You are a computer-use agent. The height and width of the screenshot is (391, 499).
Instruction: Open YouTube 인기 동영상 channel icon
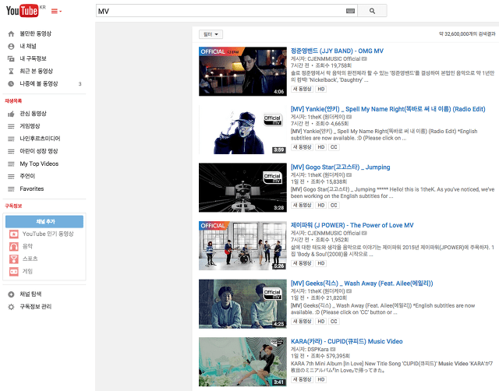(14, 234)
